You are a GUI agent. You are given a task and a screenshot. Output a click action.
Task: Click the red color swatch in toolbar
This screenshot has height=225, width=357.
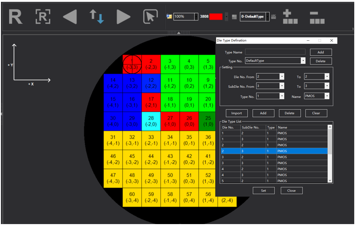(x=215, y=16)
